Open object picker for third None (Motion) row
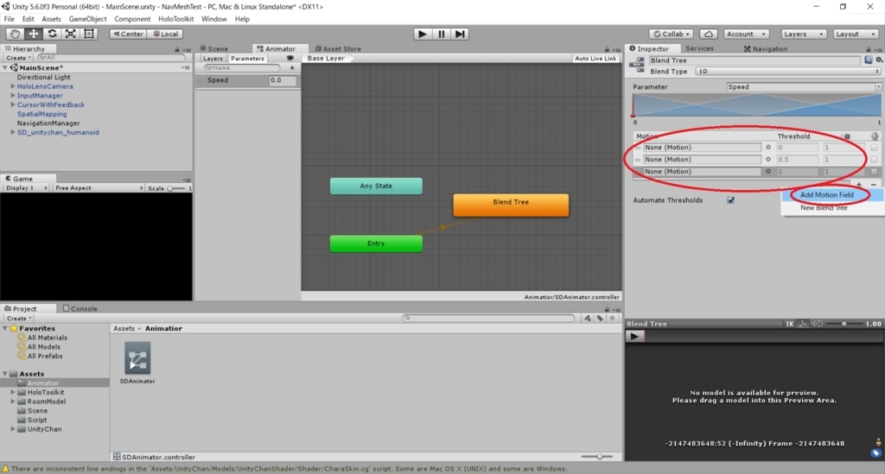The height and width of the screenshot is (474, 885). (767, 171)
